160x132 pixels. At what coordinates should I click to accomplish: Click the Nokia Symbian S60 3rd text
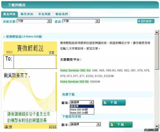pyautogui.click(x=75, y=70)
